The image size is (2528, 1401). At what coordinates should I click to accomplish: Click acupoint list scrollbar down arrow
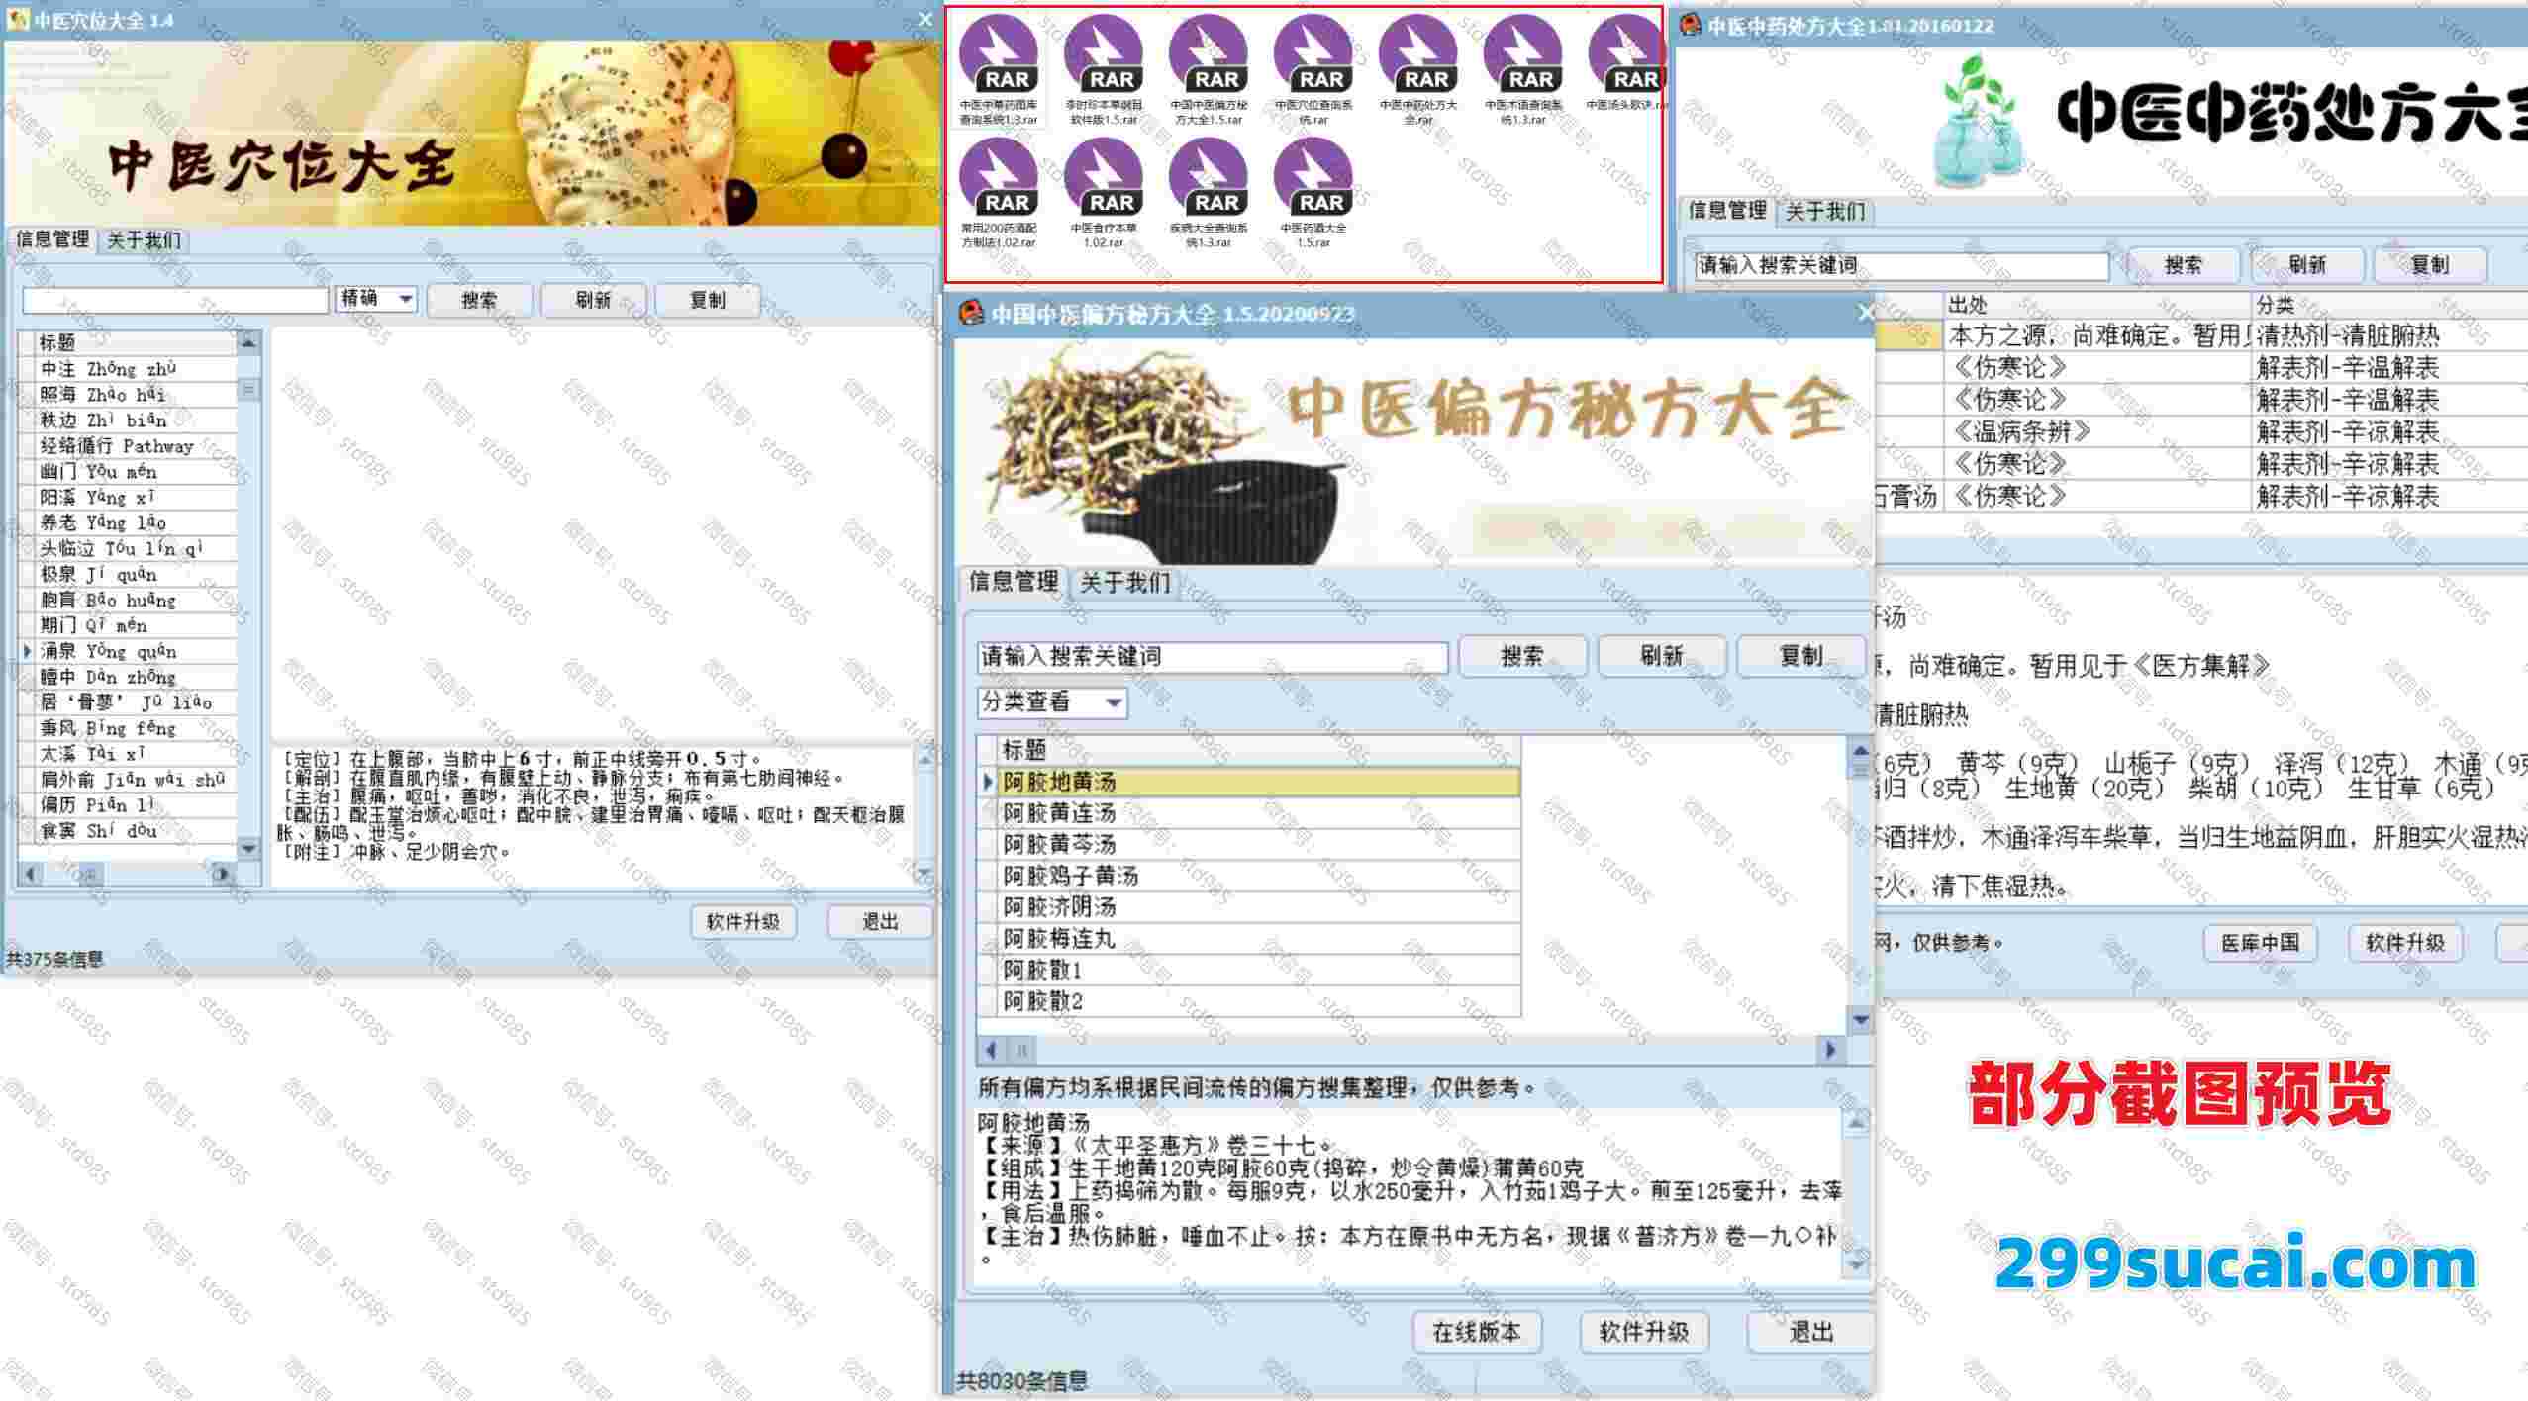[x=248, y=848]
